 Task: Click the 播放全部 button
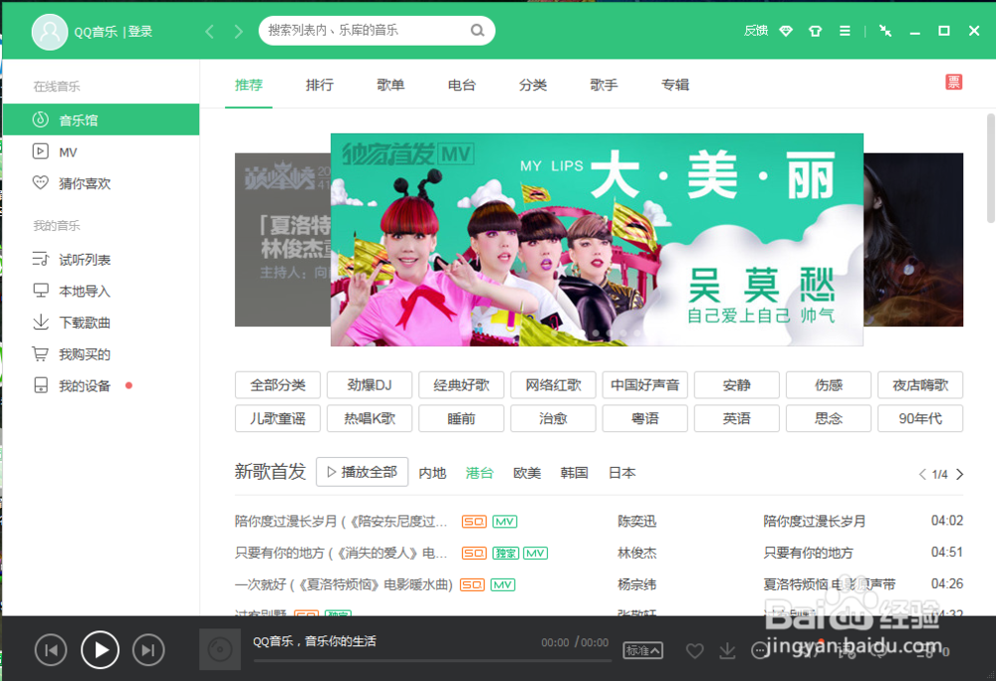click(362, 472)
